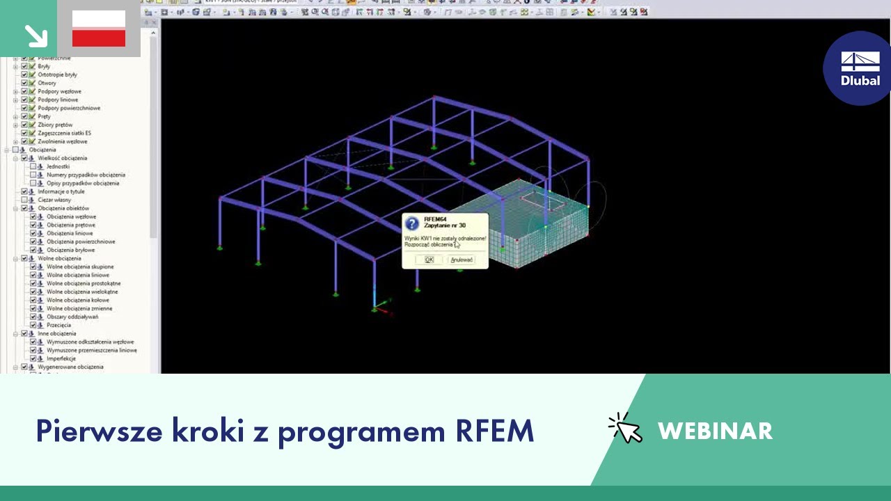
Task: Select the Wymuszone przemieszczenia liniowe row
Action: [x=92, y=350]
